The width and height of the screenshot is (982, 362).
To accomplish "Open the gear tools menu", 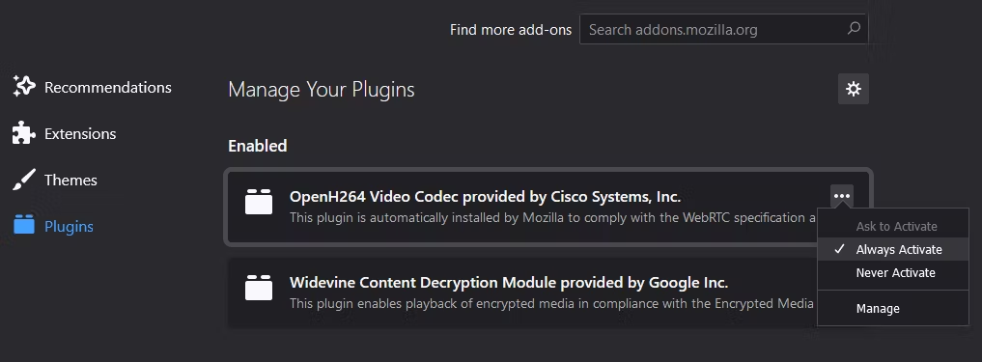I will 853,89.
